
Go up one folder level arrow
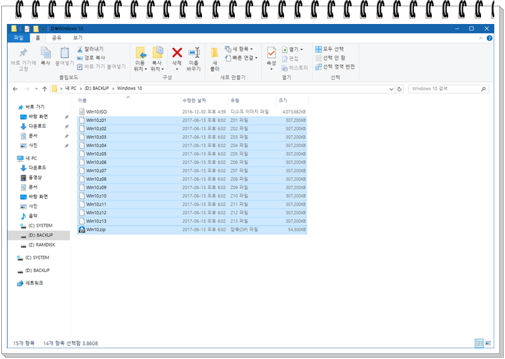point(44,89)
